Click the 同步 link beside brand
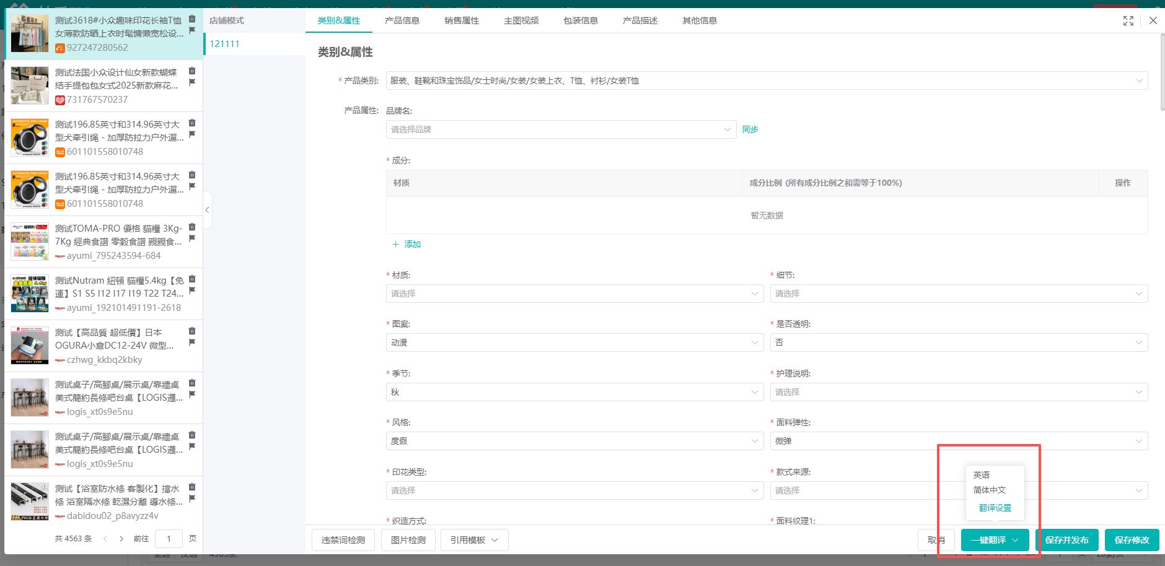 750,129
